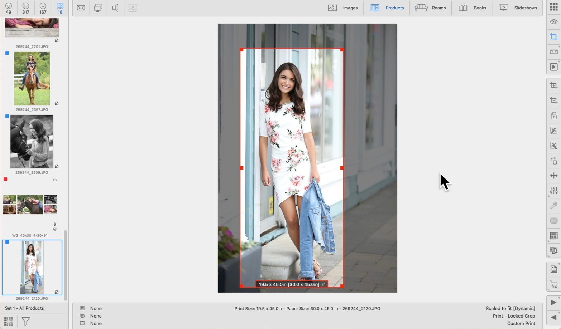Click the email envelope icon
This screenshot has width=561, height=329.
[81, 8]
